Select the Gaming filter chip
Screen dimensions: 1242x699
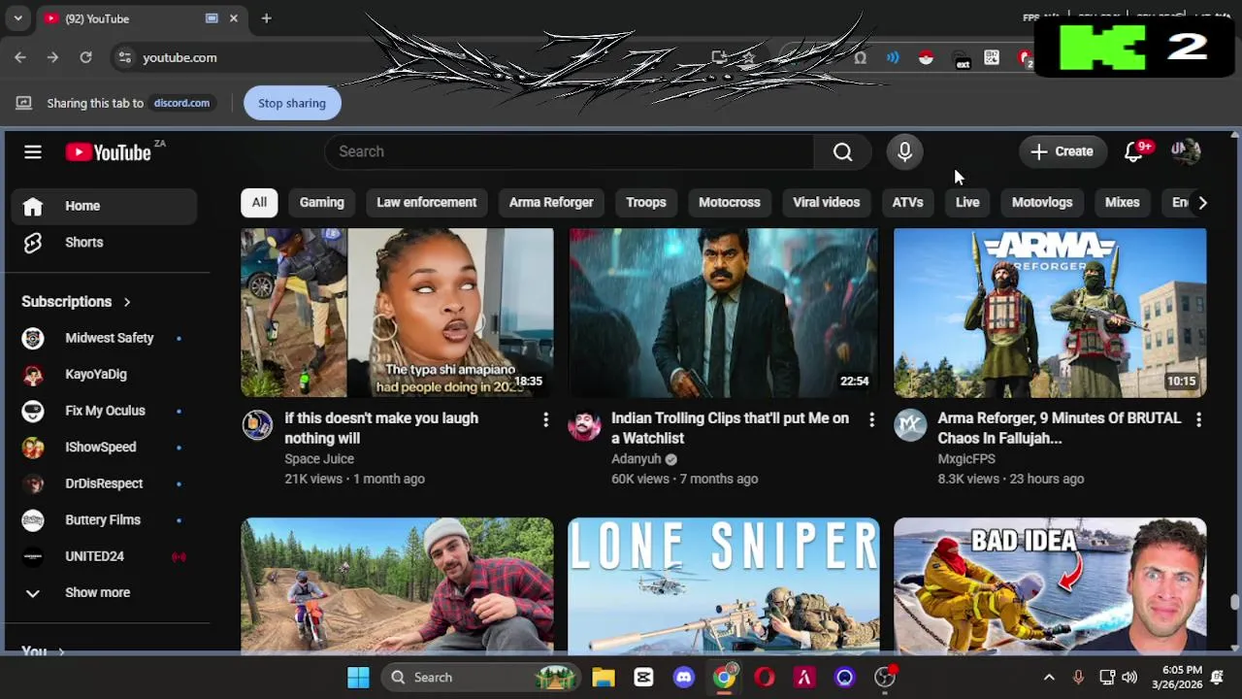(x=322, y=202)
